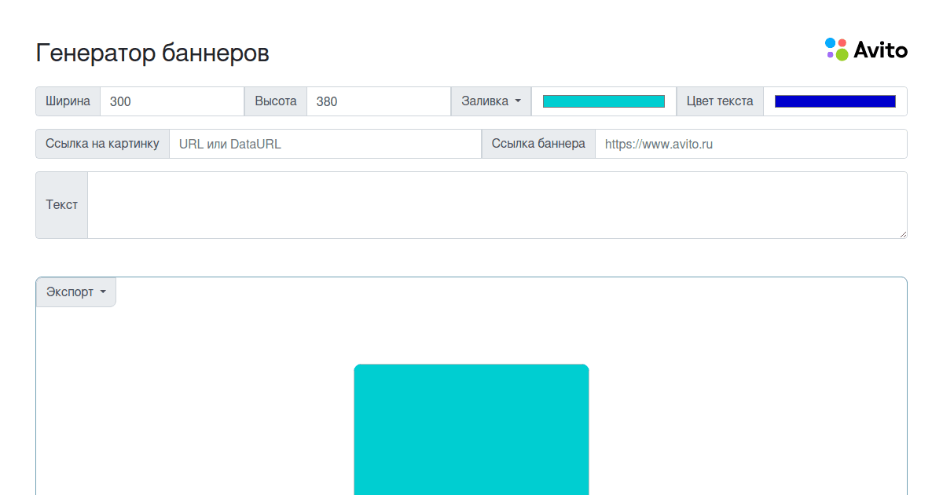Open the Заливка fill style dropdown
Image resolution: width=943 pixels, height=495 pixels.
(490, 101)
